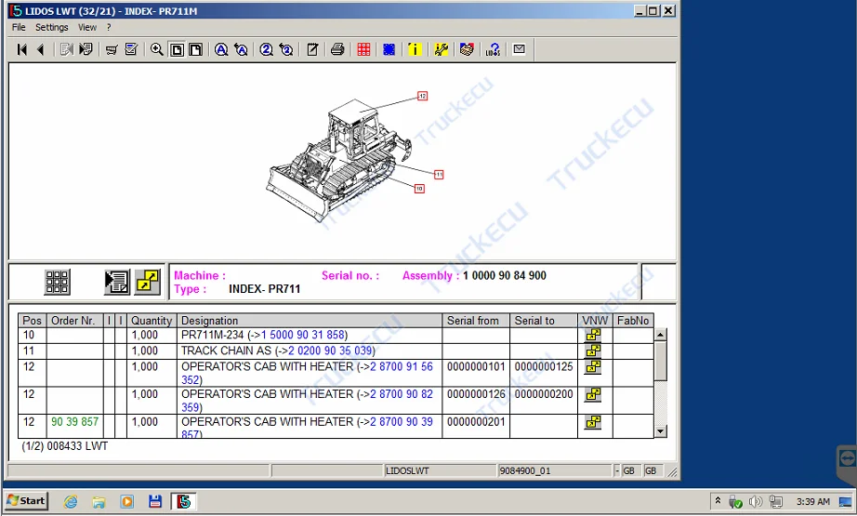This screenshot has height=516, width=857.
Task: Open the ? help menu
Action: click(x=109, y=27)
